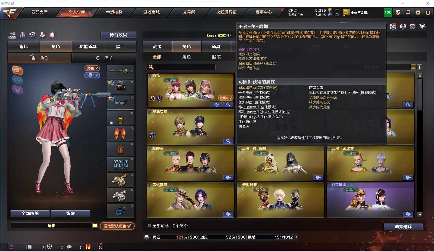Click the 设为默认角色 button
434x251 pixels.
pos(117,226)
